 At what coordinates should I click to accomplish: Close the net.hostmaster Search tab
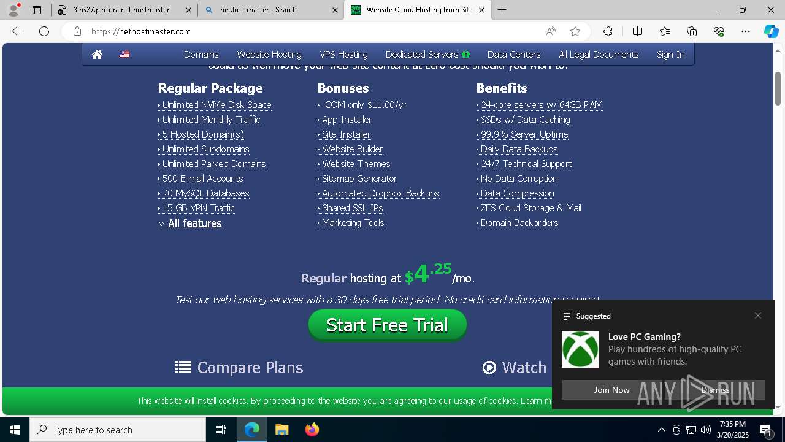335,10
